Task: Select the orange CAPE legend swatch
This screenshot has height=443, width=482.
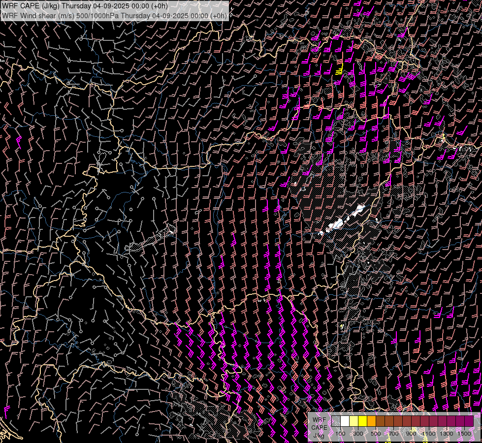Action: tap(372, 421)
